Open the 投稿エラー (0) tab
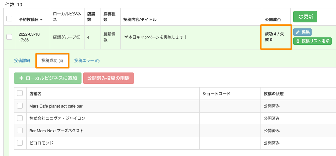Viewport: 336px width, 156px height. pos(87,60)
